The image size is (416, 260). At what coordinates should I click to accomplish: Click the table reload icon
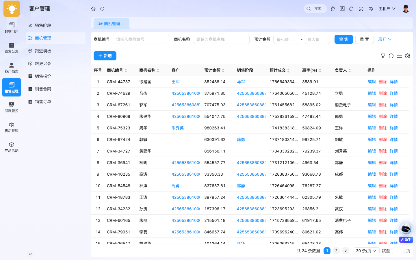tap(391, 56)
